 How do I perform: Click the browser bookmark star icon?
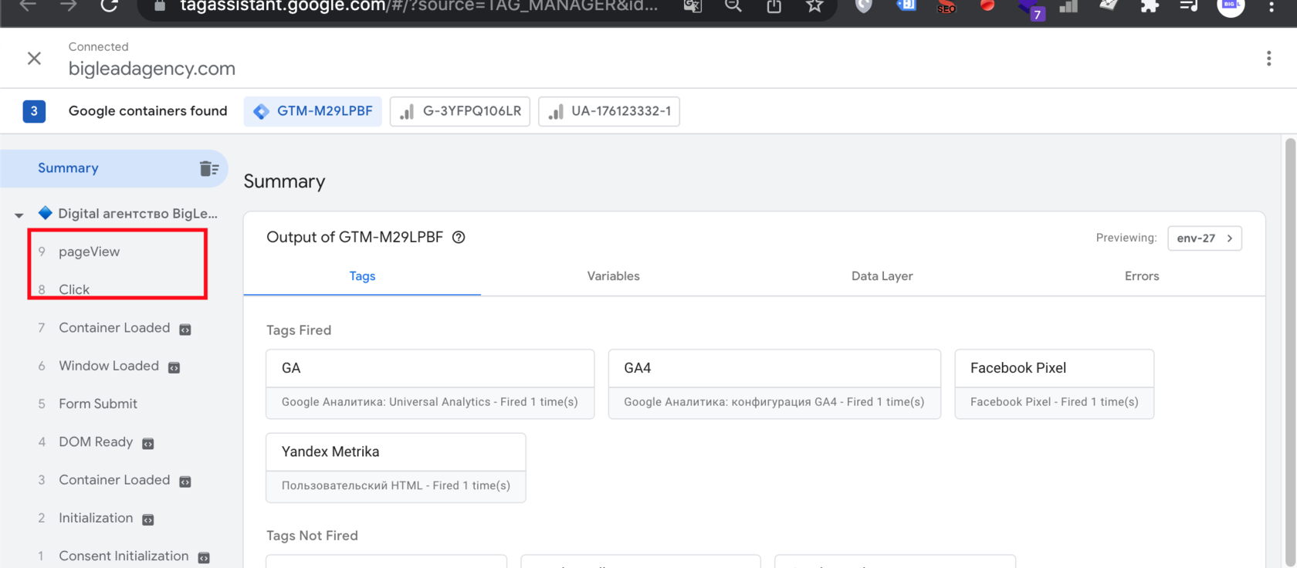coord(814,6)
